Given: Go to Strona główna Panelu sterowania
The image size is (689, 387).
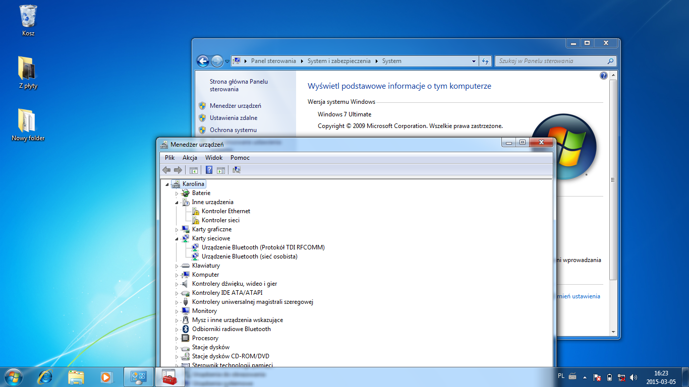Looking at the screenshot, I should click(239, 85).
